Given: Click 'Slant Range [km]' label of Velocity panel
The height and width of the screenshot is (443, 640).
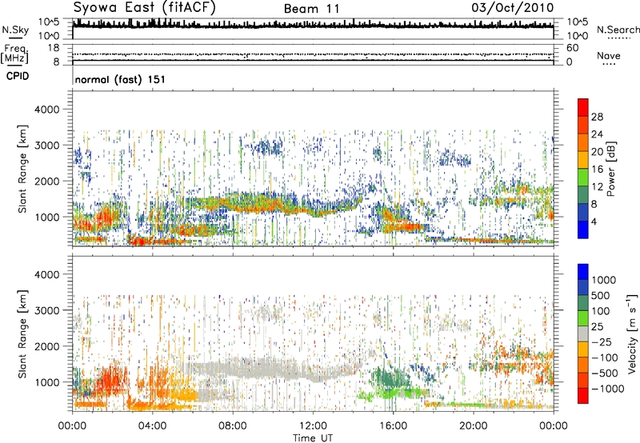Looking at the screenshot, I should point(22,334).
